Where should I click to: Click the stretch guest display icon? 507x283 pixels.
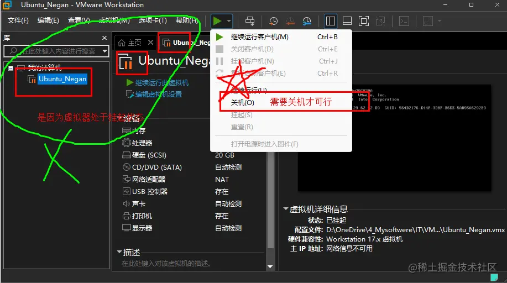(428, 21)
